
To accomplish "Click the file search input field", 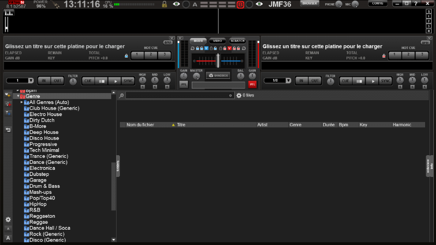I will (179, 96).
